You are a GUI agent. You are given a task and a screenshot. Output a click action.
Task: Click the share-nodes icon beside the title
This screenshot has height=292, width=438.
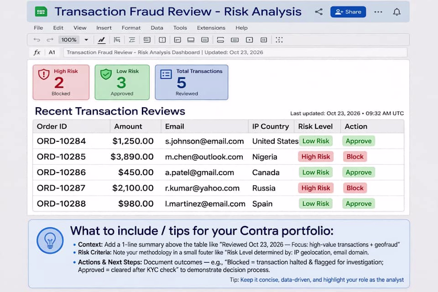(x=319, y=12)
